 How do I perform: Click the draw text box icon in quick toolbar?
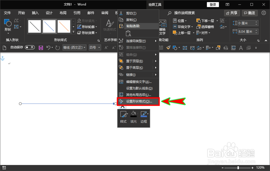tap(185, 48)
